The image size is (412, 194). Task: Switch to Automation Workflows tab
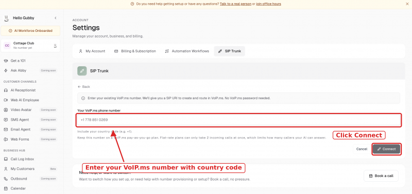point(187,51)
